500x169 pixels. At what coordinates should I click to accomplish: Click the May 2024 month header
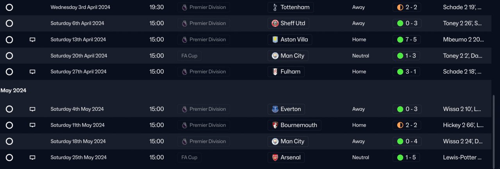coord(13,91)
